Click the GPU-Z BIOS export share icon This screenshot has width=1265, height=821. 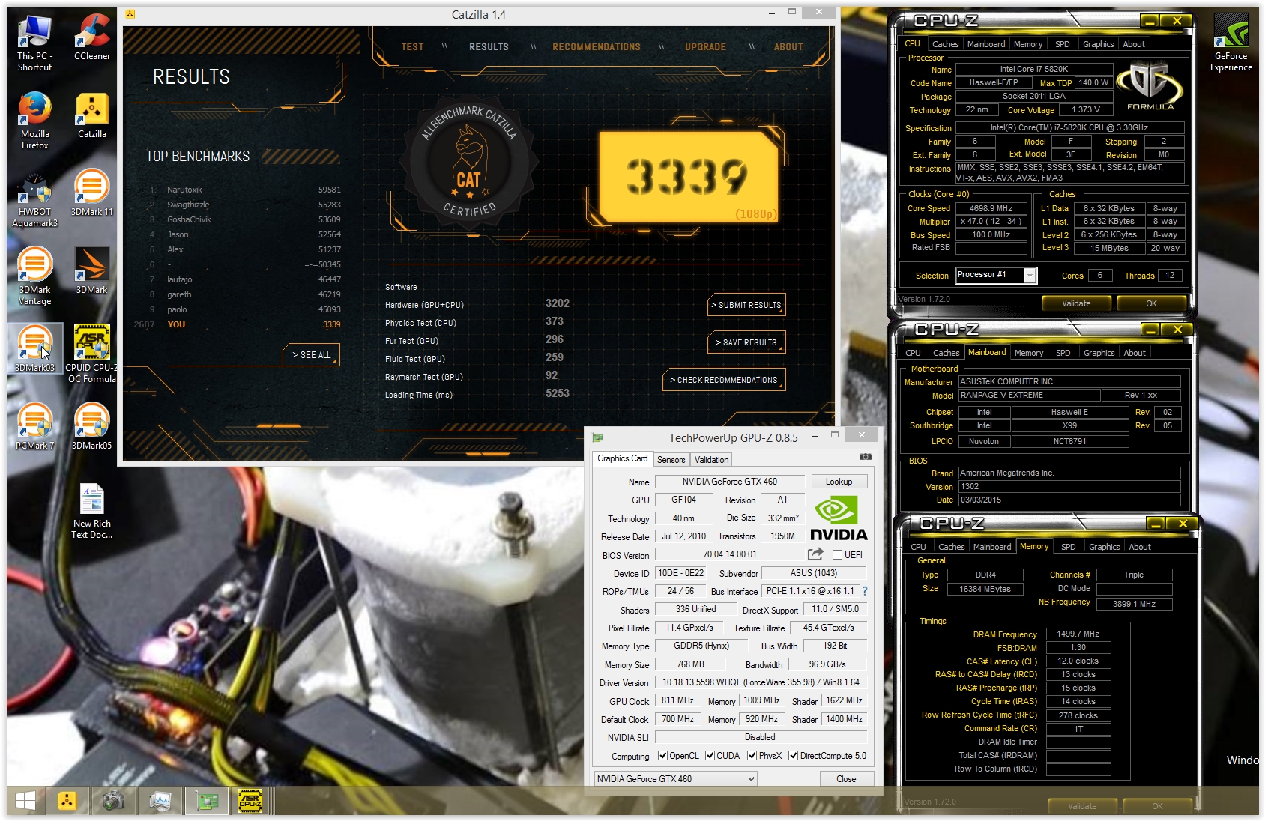pos(815,554)
